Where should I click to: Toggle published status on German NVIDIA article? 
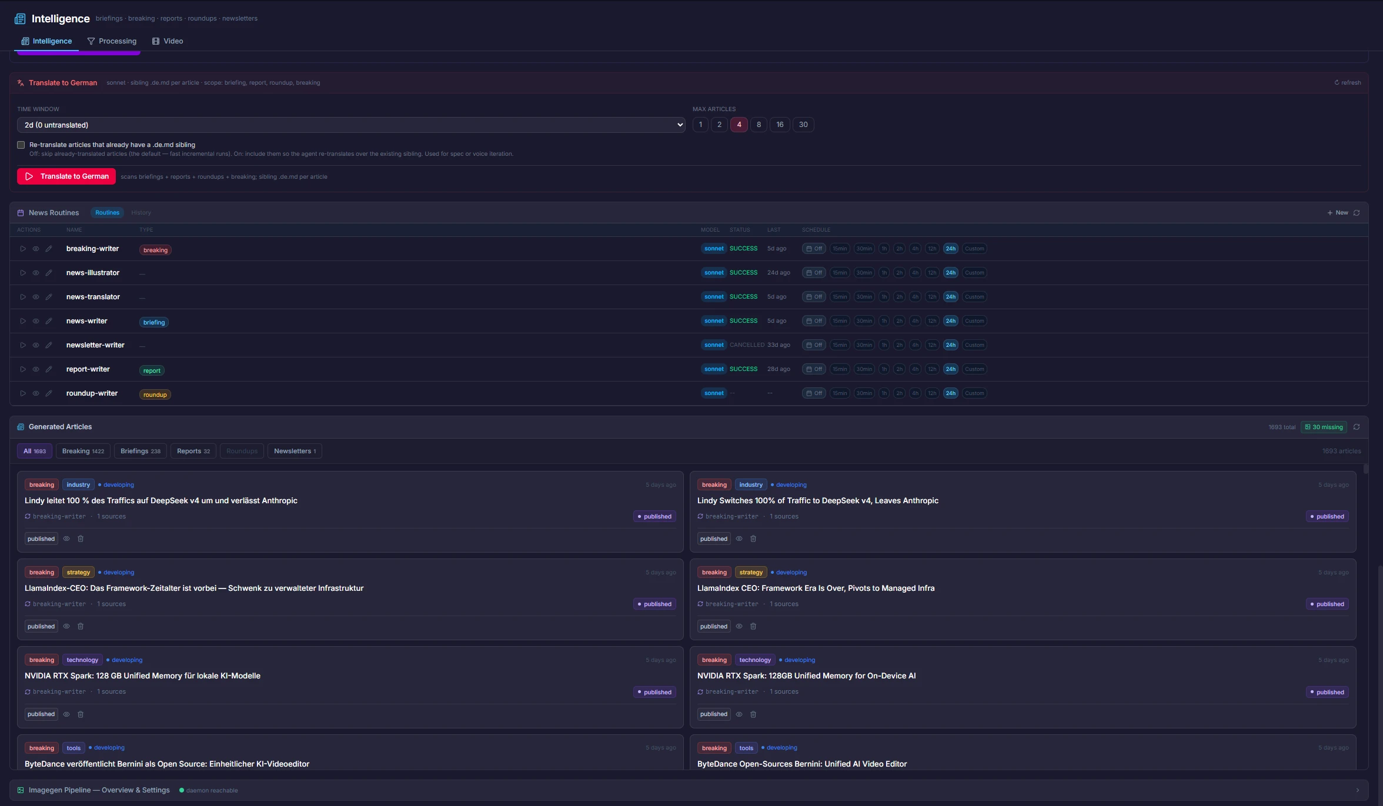41,714
